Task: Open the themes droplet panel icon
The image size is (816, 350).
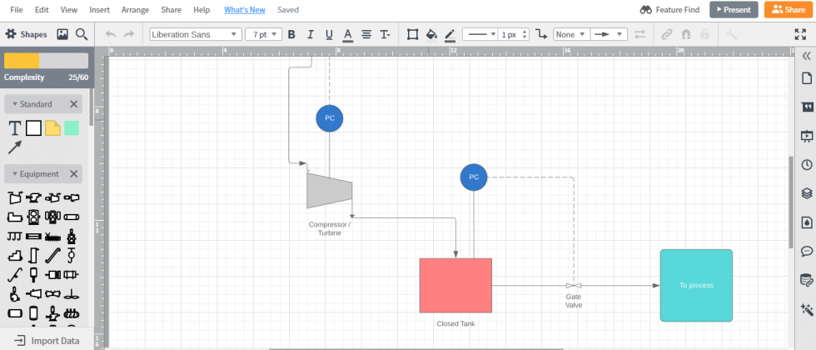Action: [x=807, y=222]
